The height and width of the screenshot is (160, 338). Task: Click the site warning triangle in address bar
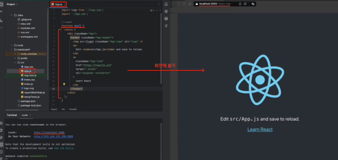(197, 4)
